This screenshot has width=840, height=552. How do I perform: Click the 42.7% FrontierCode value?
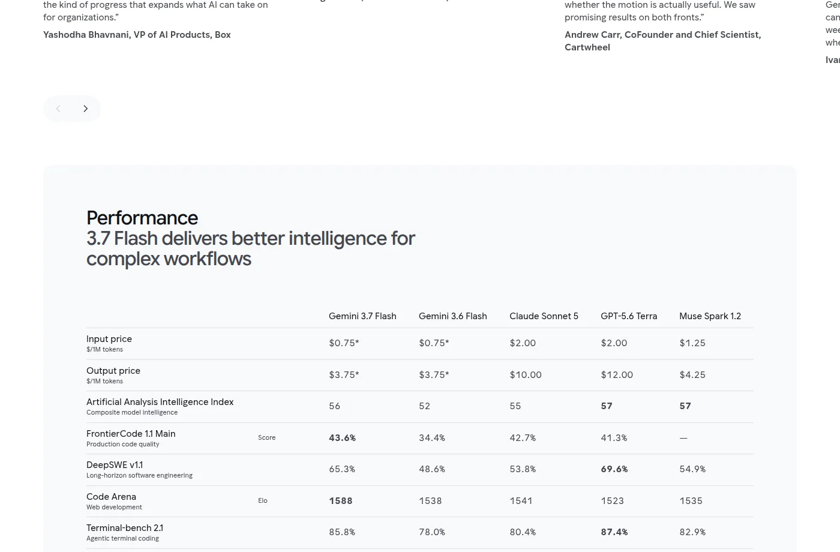(x=523, y=438)
